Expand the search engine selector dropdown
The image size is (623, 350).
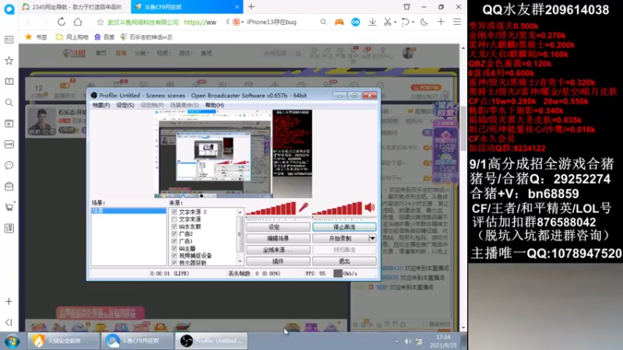(242, 23)
